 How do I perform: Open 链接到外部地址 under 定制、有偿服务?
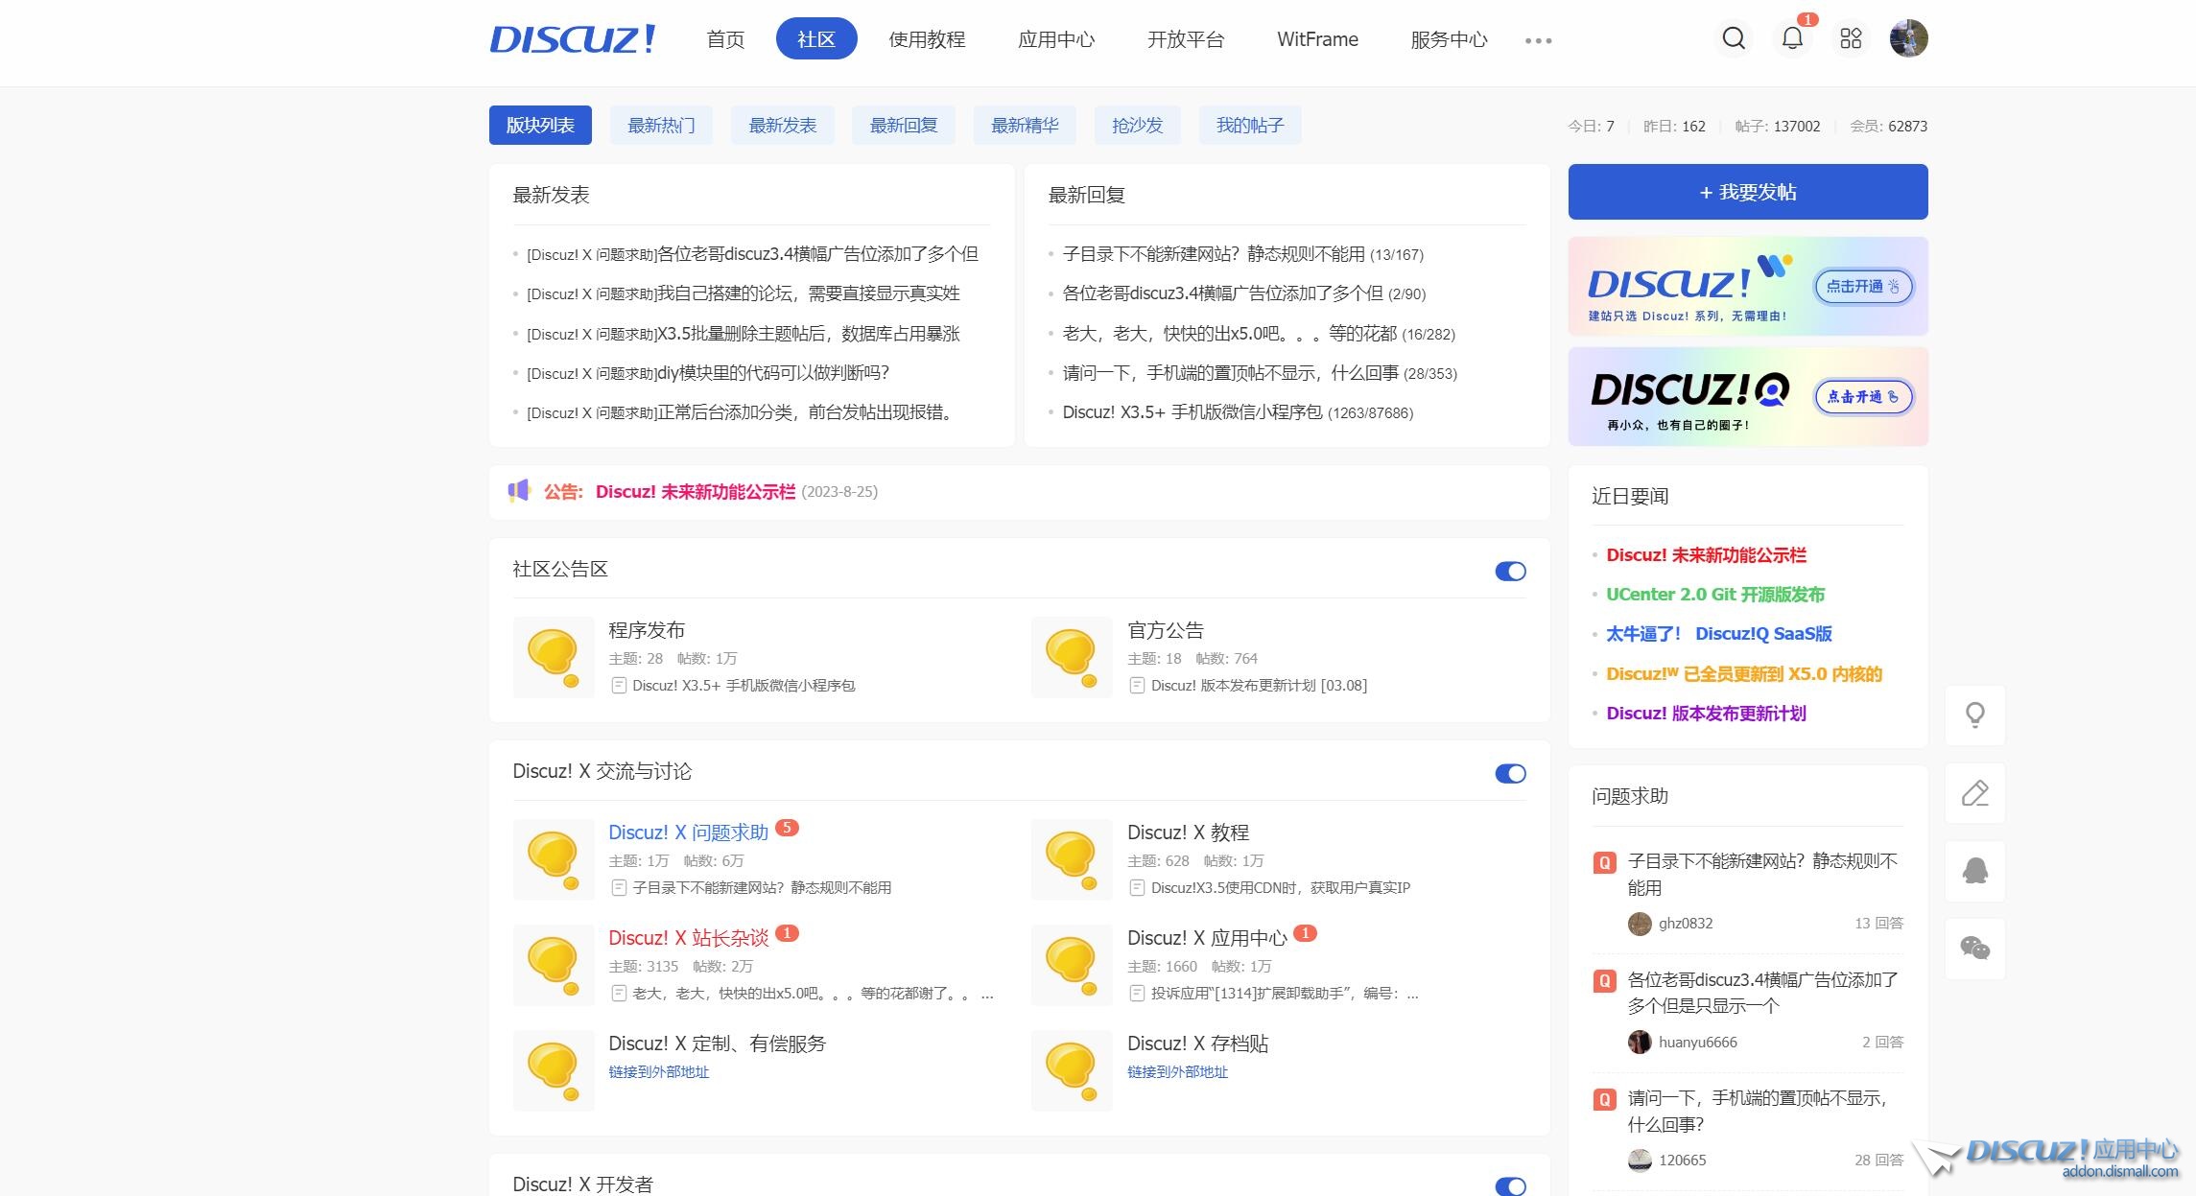(x=659, y=1072)
